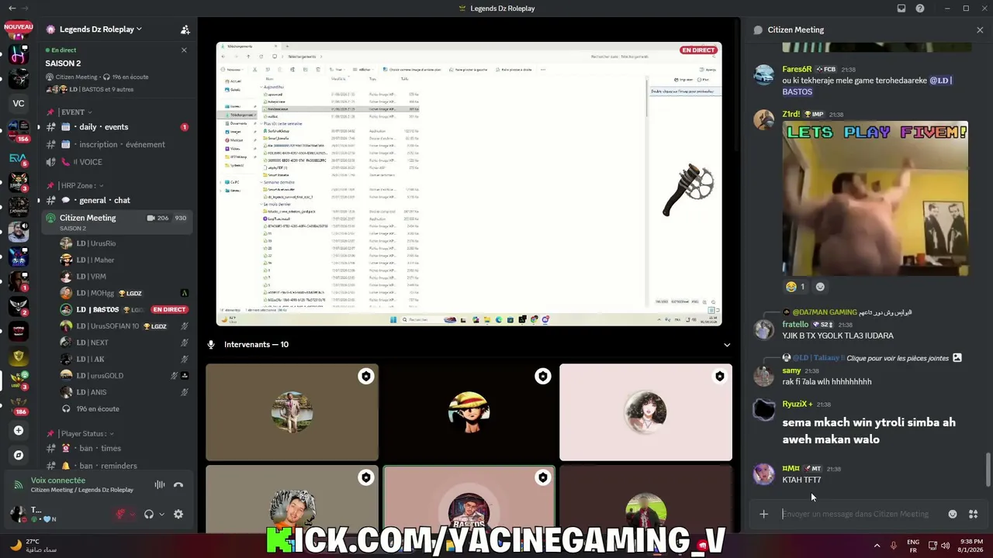The image size is (993, 558).
Task: Click the ENG FR language indicator
Action: point(913,546)
